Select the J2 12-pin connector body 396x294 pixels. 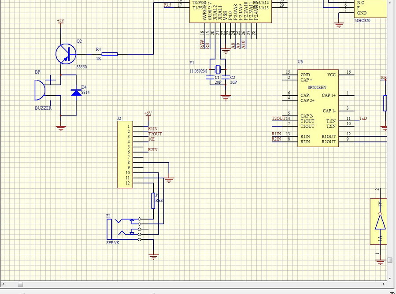pyautogui.click(x=125, y=155)
